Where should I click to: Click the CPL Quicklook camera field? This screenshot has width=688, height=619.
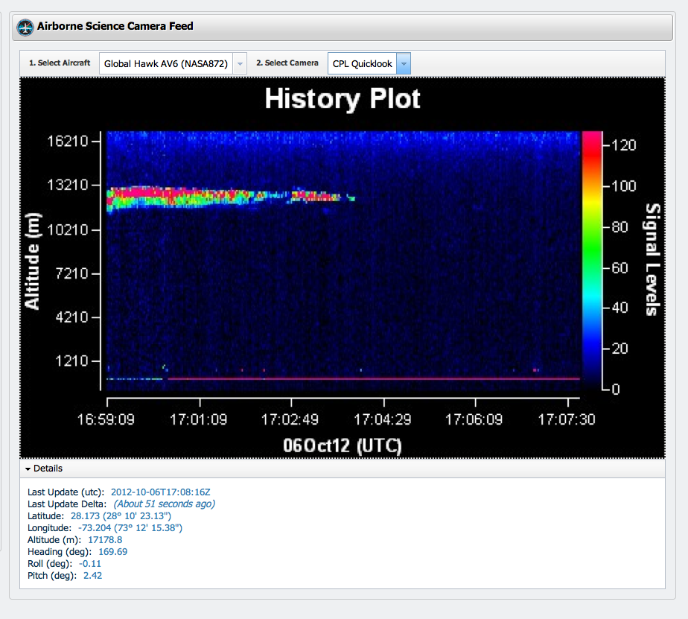(x=363, y=64)
